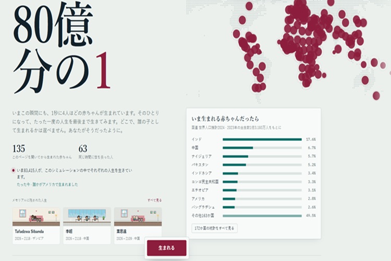Click the 国連 世界人口推計2024 source line
Screen dimensions: 391x261
click(x=236, y=127)
